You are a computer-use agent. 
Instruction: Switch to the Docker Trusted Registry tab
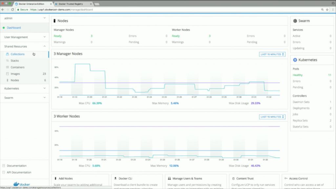71,4
